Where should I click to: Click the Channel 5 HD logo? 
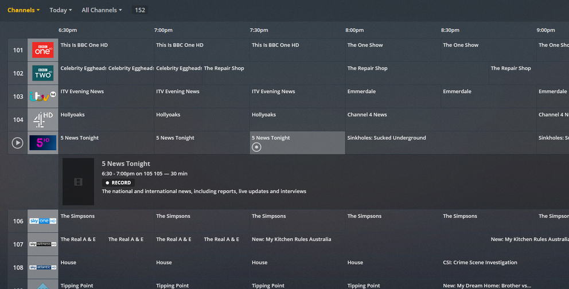pos(43,143)
